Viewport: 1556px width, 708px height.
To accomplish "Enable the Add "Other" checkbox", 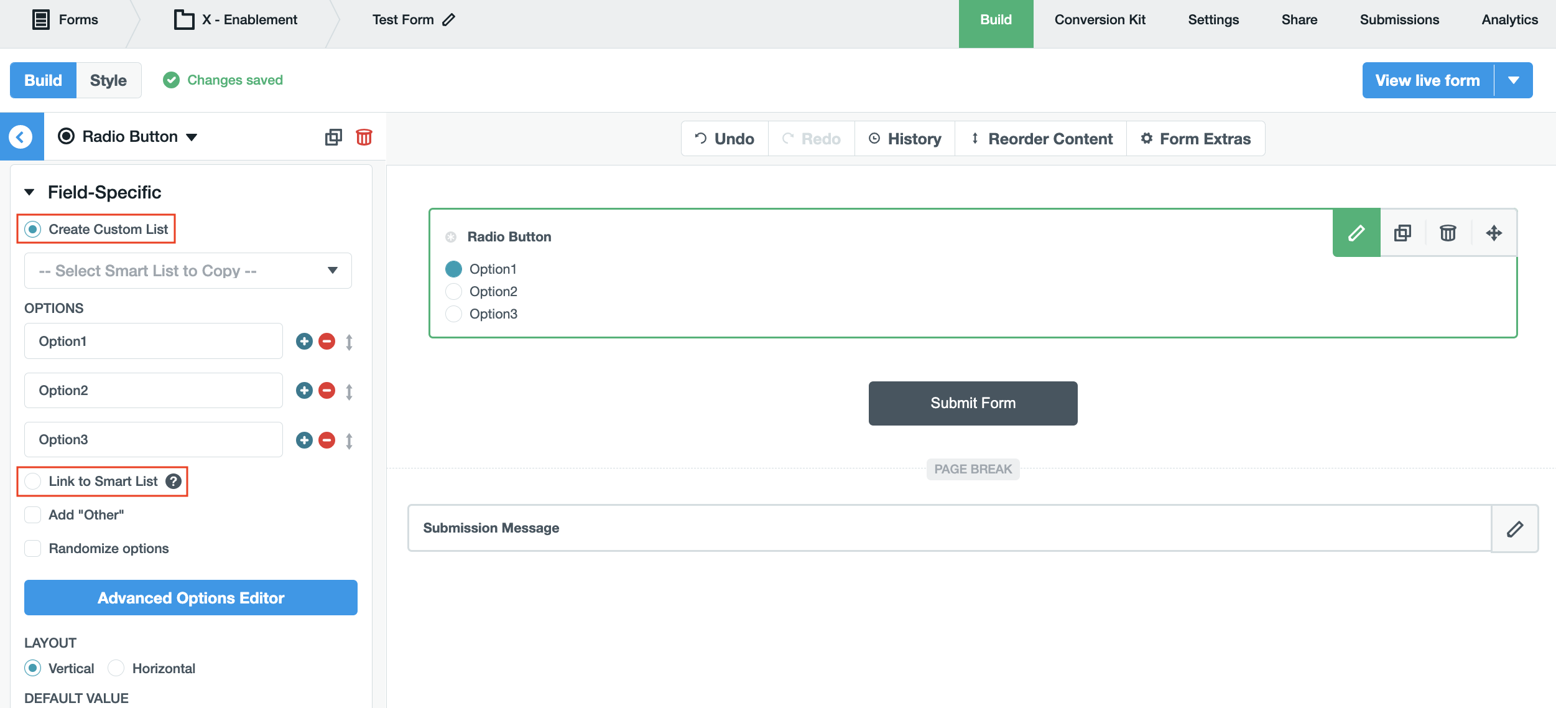I will click(33, 515).
